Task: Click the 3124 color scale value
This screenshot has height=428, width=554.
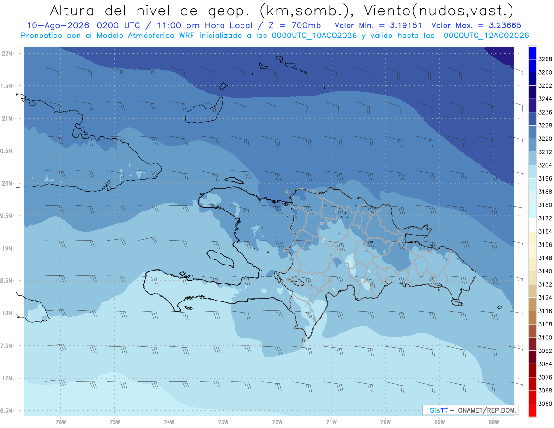Action: 545,298
